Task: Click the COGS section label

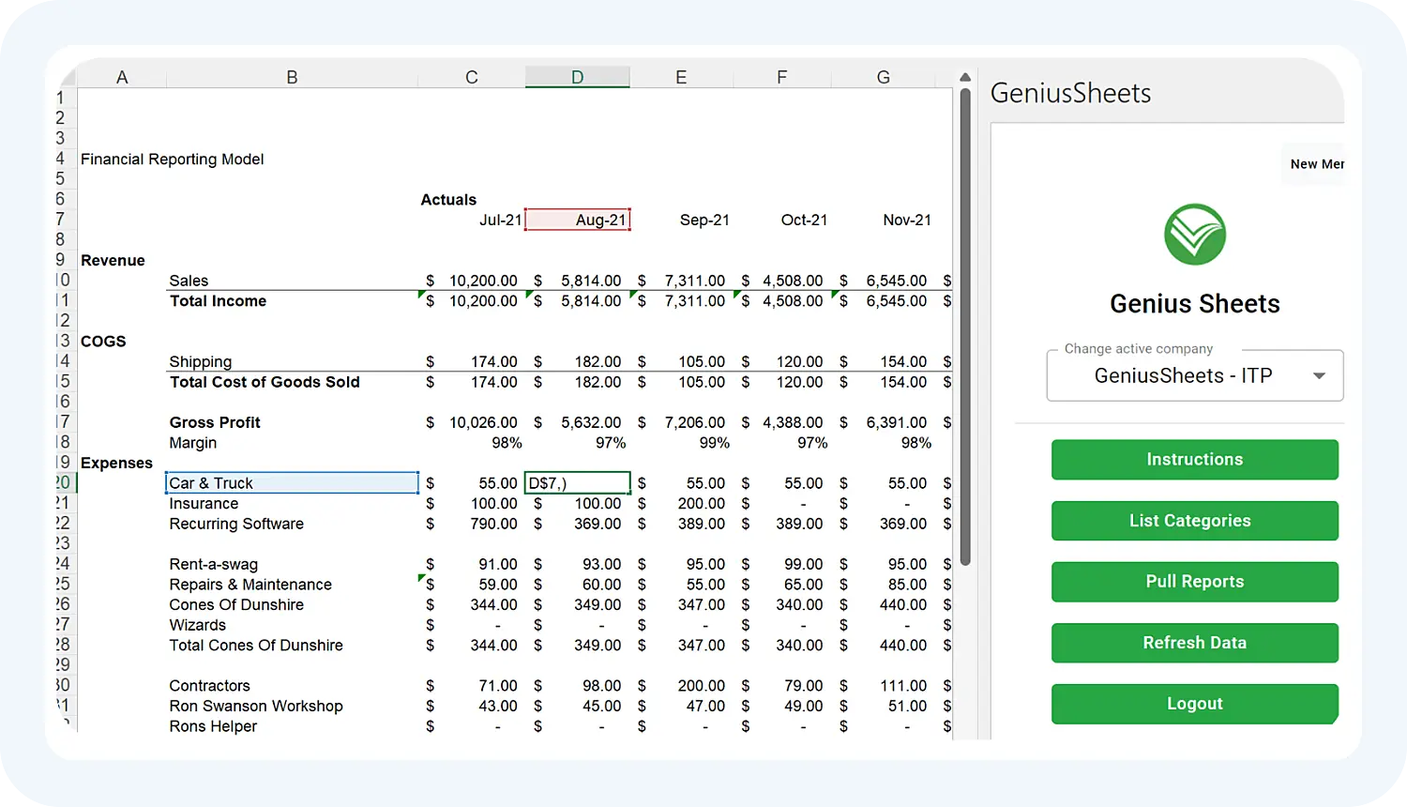Action: tap(103, 342)
